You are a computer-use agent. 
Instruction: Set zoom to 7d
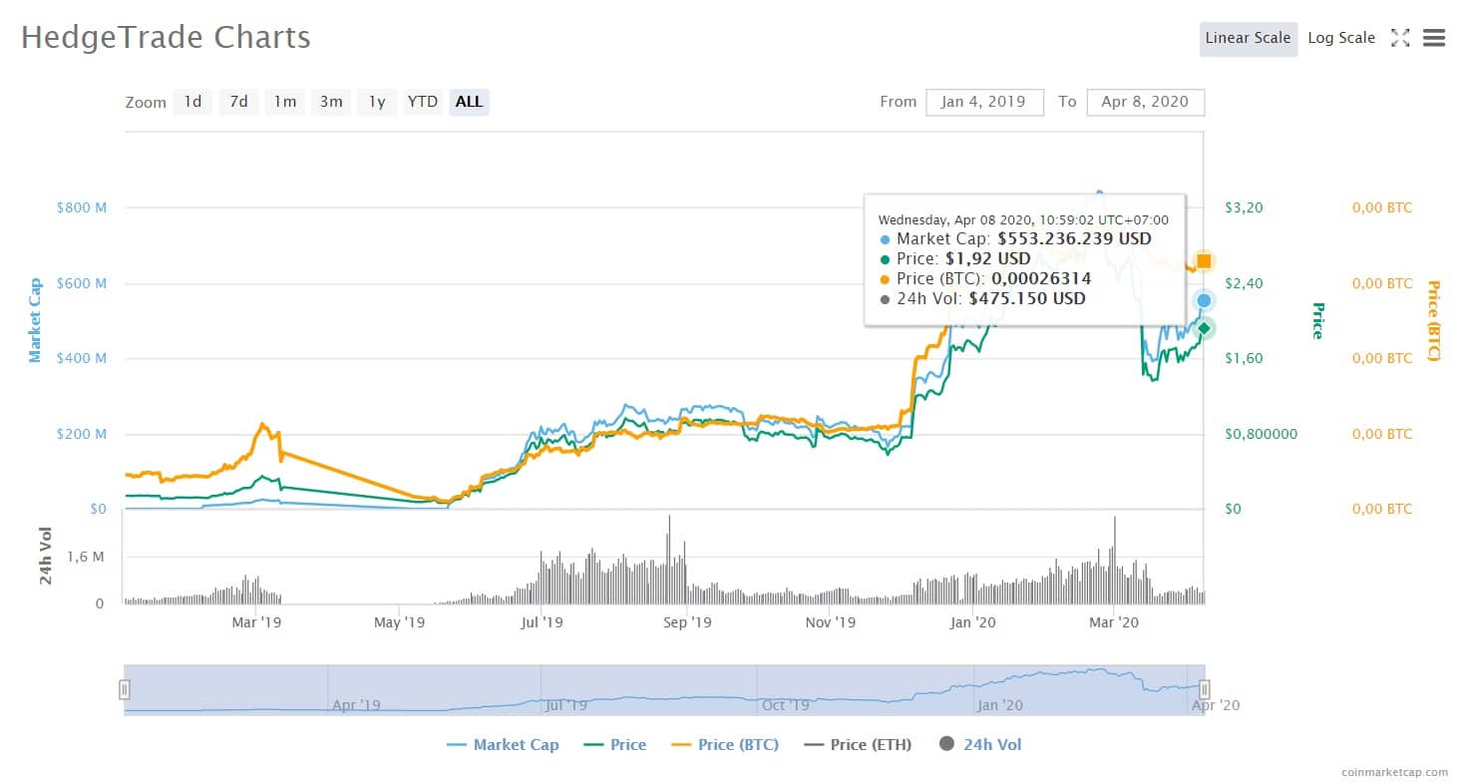(238, 102)
